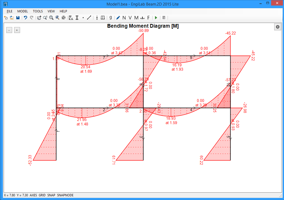The width and height of the screenshot is (284, 200).
Task: Open the TOOLS menu
Action: 38,11
